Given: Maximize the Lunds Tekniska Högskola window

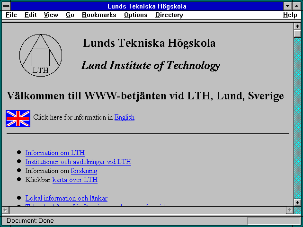Looking at the screenshot, I should click(x=297, y=6).
